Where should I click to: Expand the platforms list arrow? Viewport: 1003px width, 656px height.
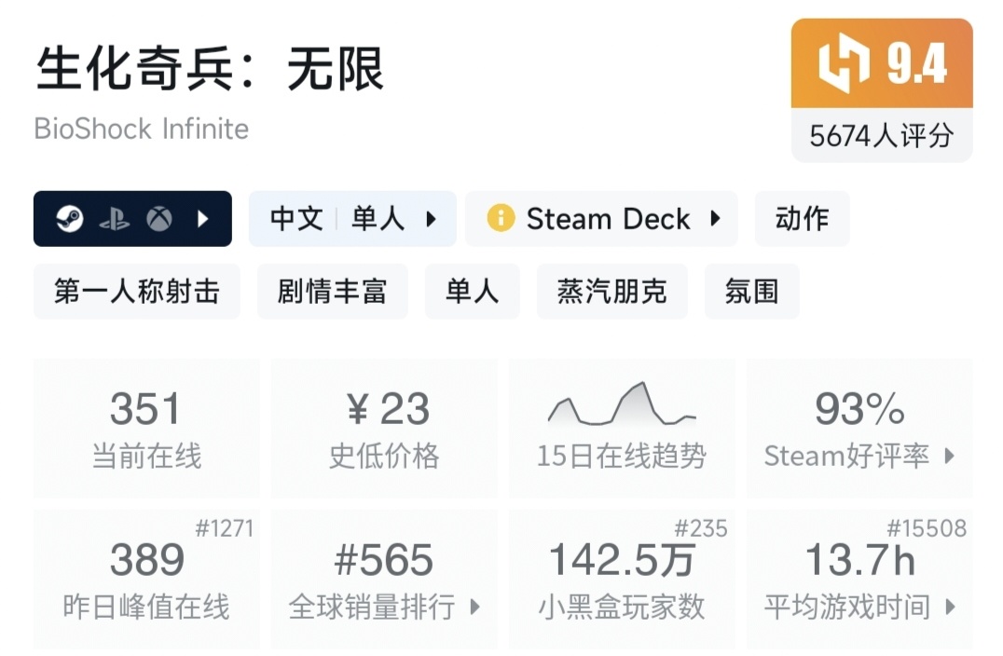202,219
